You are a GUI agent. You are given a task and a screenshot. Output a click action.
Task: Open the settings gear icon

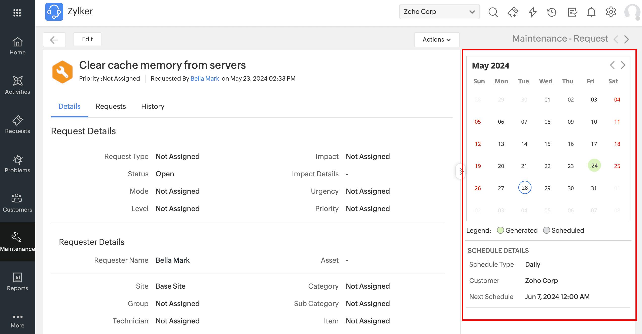click(611, 12)
